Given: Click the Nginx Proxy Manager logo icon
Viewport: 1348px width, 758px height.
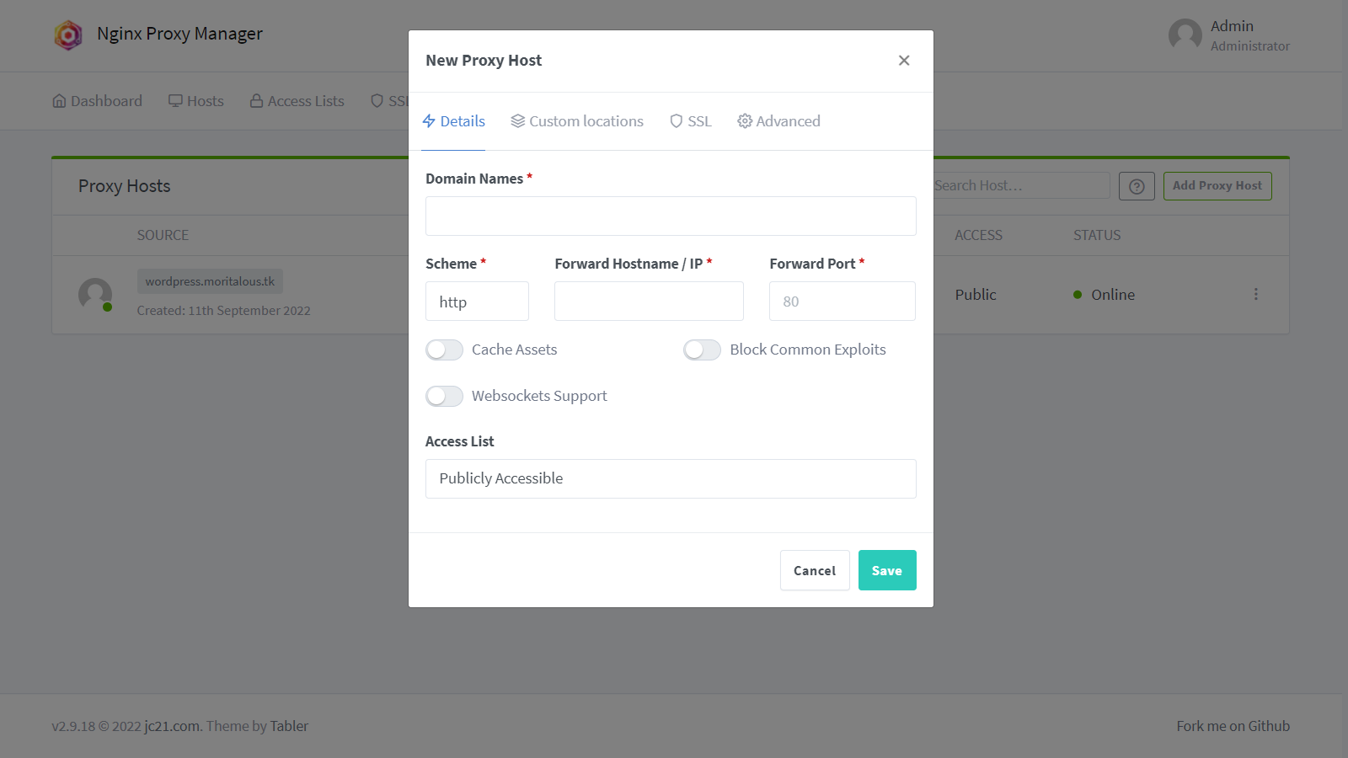Looking at the screenshot, I should click(x=68, y=35).
